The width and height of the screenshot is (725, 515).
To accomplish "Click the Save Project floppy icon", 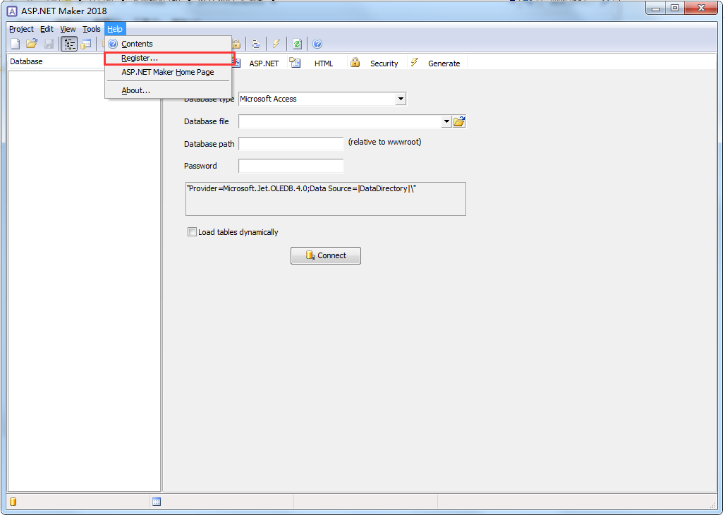I will tap(49, 44).
